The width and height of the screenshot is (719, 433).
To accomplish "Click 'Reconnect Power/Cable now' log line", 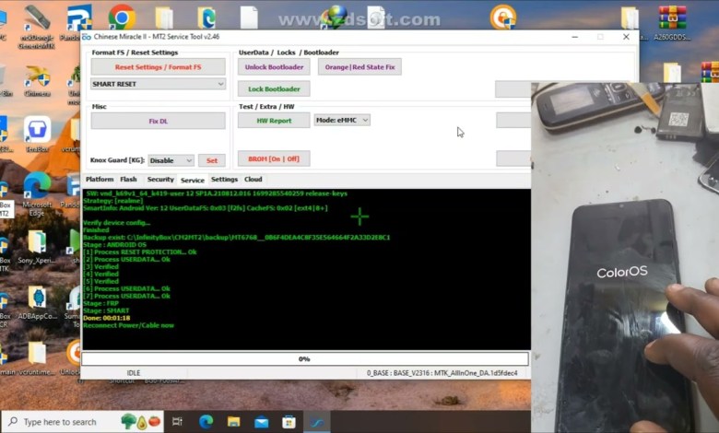I will [128, 325].
